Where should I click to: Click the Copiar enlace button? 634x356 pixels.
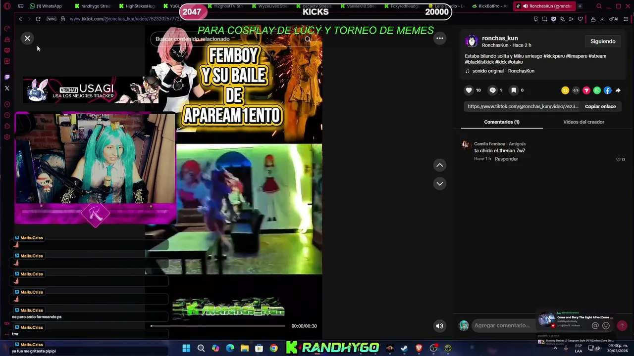click(x=600, y=106)
